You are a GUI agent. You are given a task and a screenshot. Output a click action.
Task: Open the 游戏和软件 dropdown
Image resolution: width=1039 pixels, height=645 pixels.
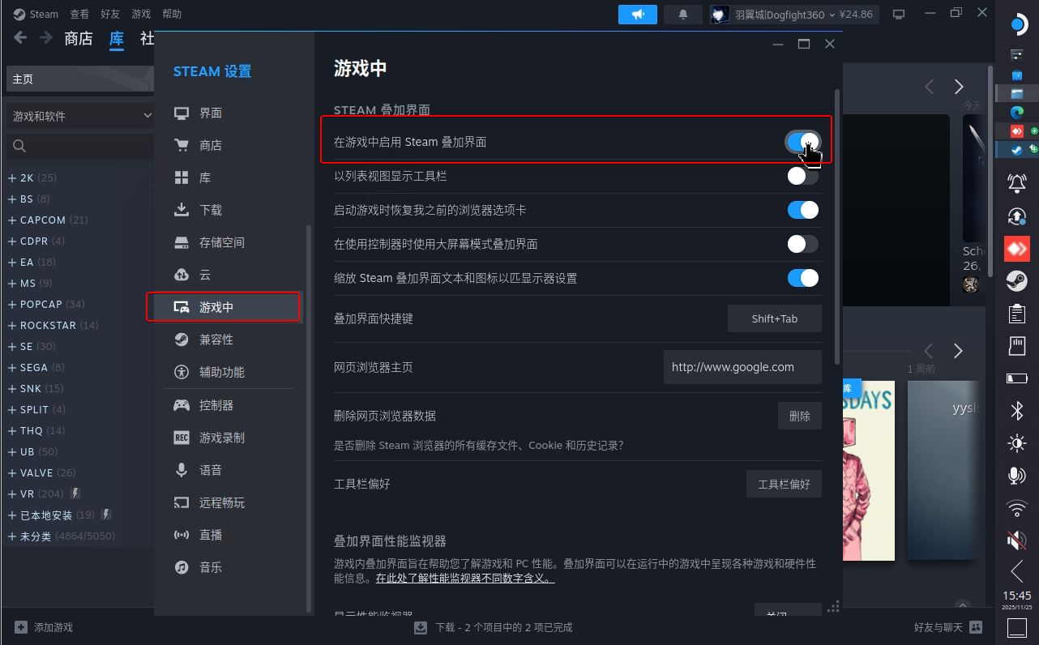pos(79,116)
